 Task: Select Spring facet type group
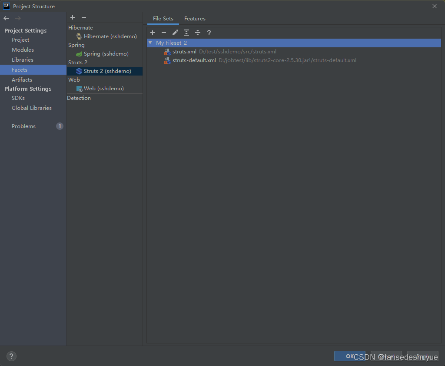pyautogui.click(x=76, y=45)
